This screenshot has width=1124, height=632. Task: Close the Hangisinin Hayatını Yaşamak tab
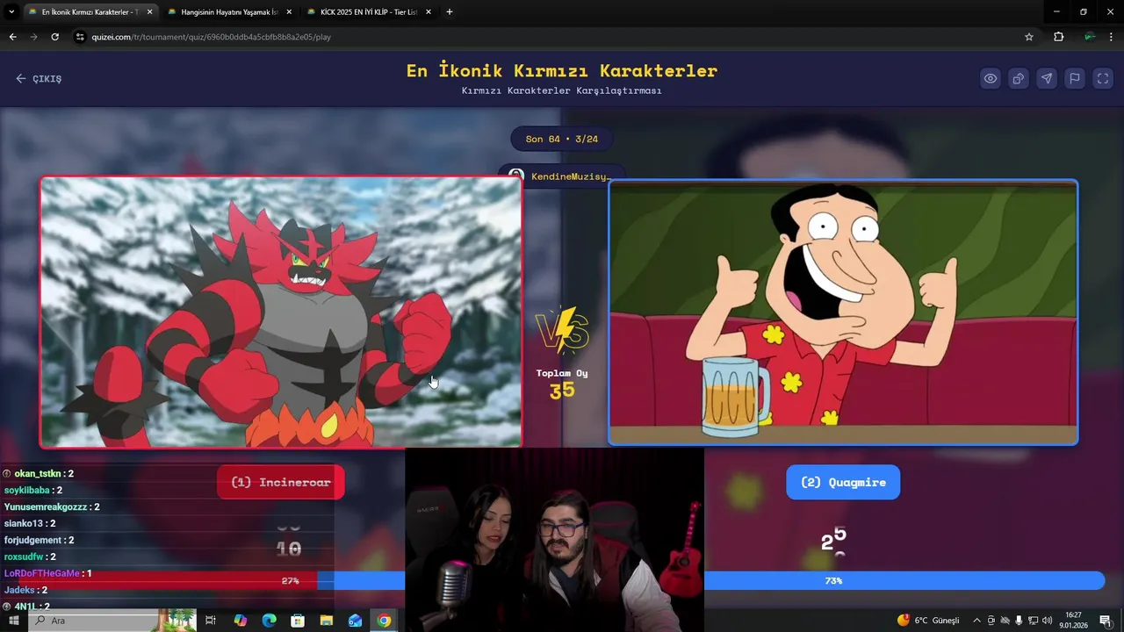(x=288, y=11)
